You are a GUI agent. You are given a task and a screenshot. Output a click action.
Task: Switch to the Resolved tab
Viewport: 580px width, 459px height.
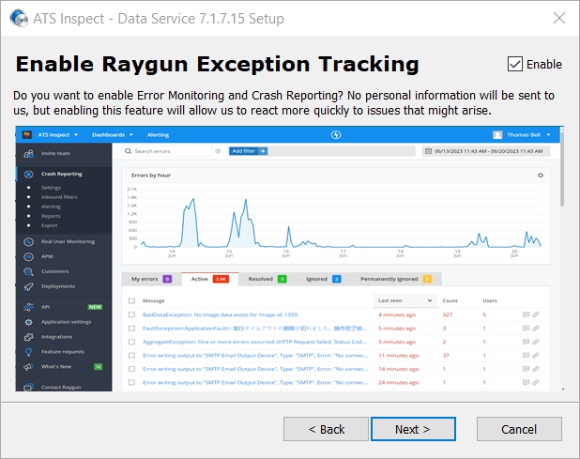(267, 279)
